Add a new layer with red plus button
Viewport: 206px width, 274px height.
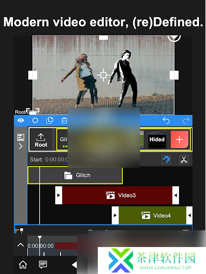[180, 140]
